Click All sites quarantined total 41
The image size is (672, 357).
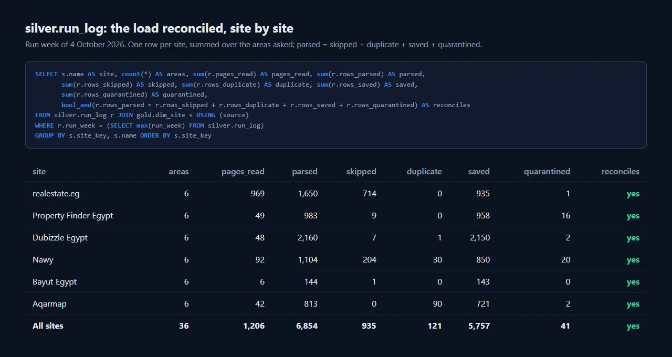click(565, 326)
